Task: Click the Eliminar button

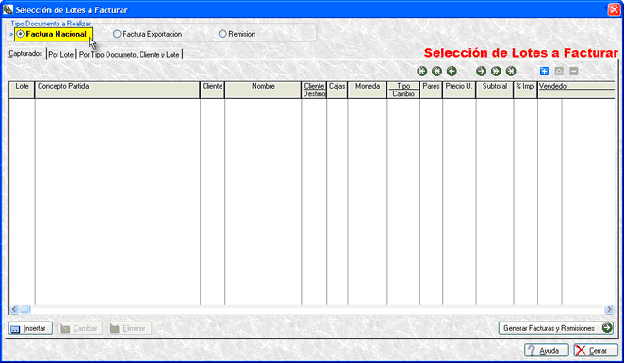Action: click(x=129, y=328)
